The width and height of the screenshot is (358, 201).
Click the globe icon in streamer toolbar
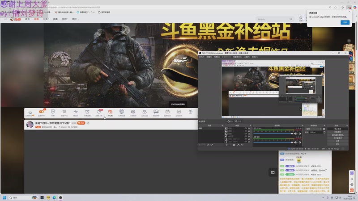click(121, 112)
